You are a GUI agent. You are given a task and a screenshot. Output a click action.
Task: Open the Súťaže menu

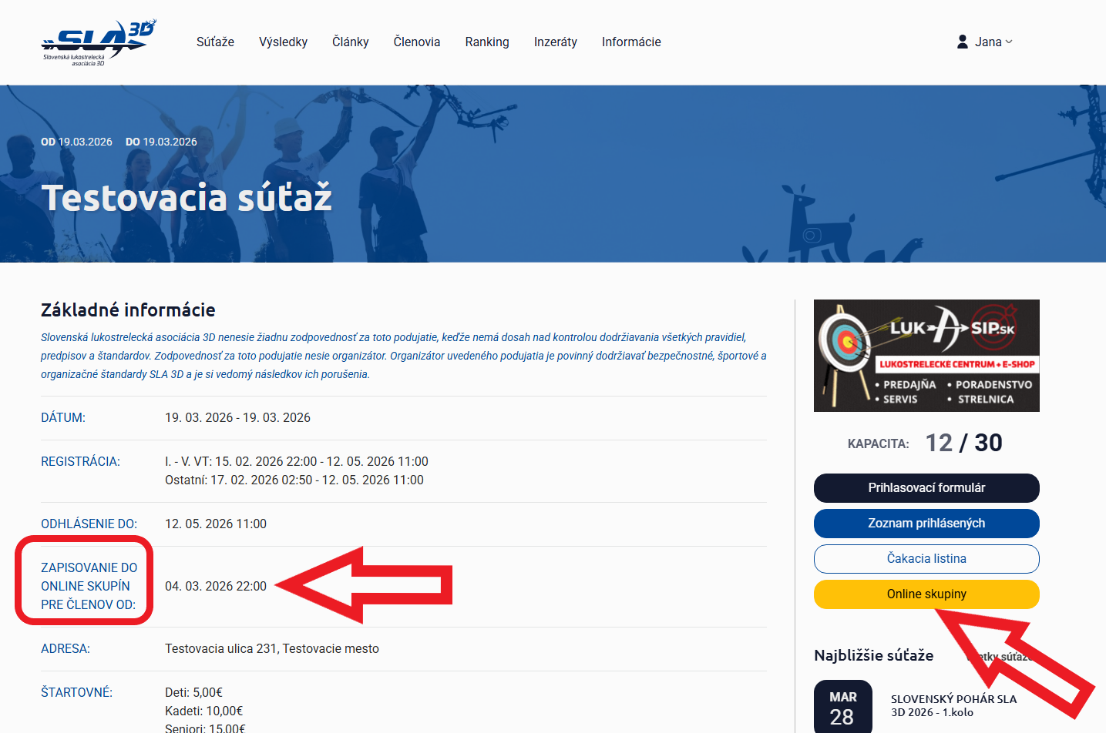point(215,42)
